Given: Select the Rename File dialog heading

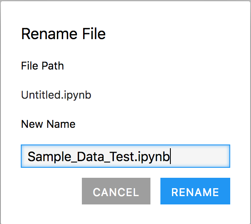Looking at the screenshot, I should tap(64, 34).
